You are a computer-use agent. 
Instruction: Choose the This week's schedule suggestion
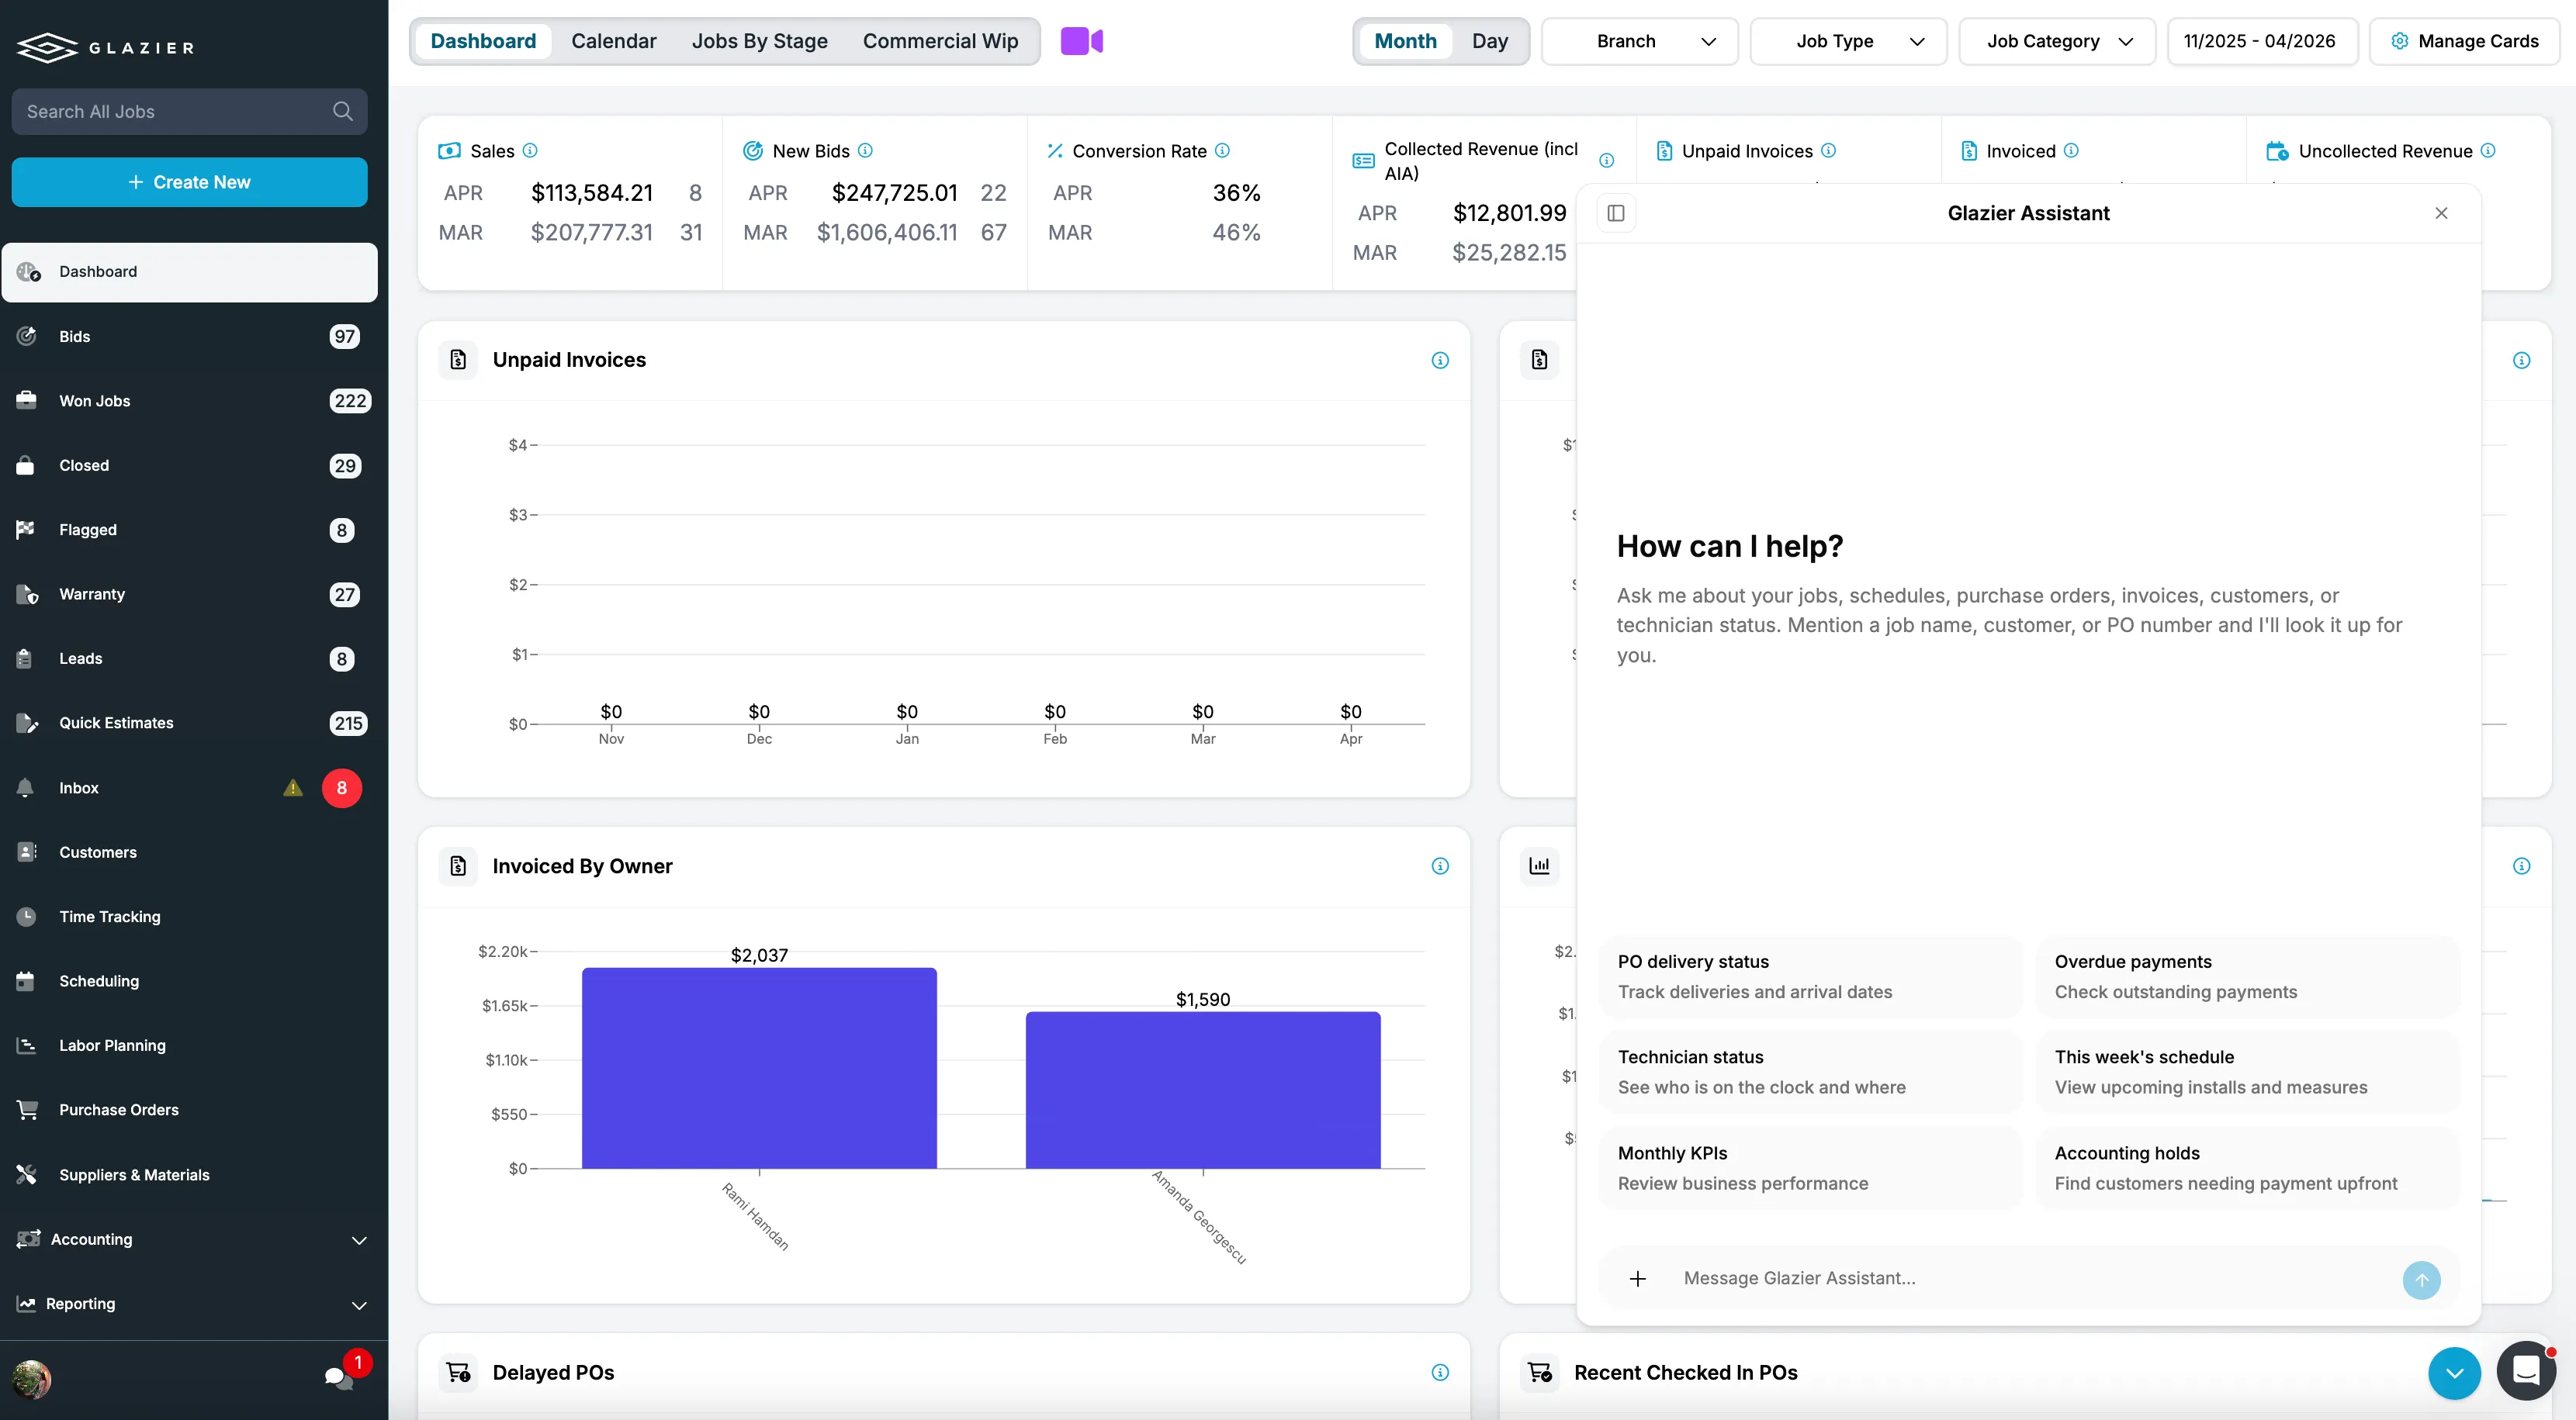(2248, 1073)
